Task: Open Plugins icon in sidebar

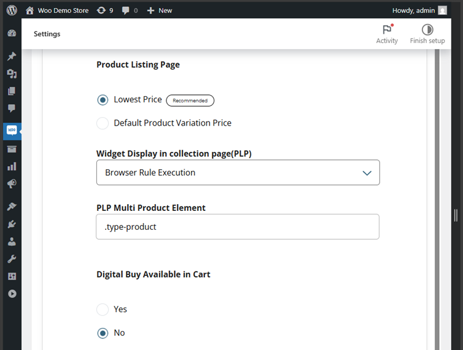Action: tap(12, 224)
